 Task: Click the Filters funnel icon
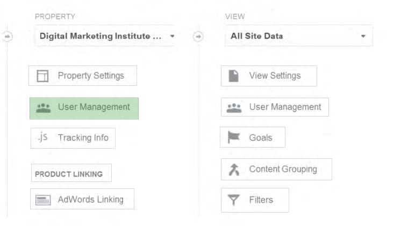coord(234,200)
